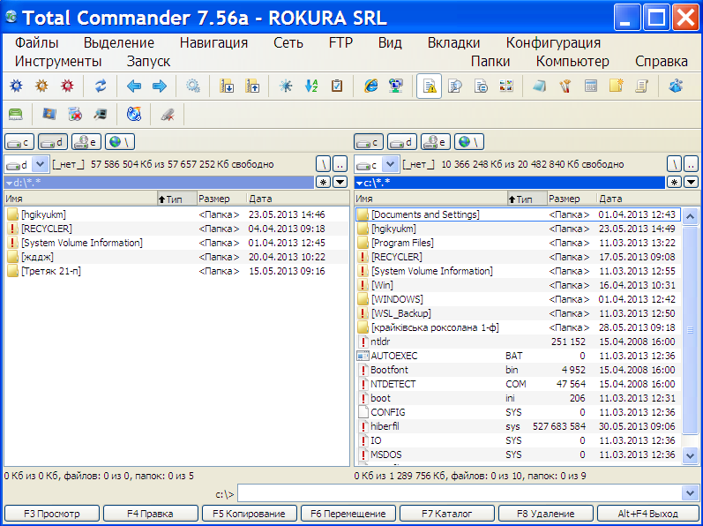This screenshot has width=703, height=526.
Task: Click the USB stick remove icon
Action: coord(168,114)
